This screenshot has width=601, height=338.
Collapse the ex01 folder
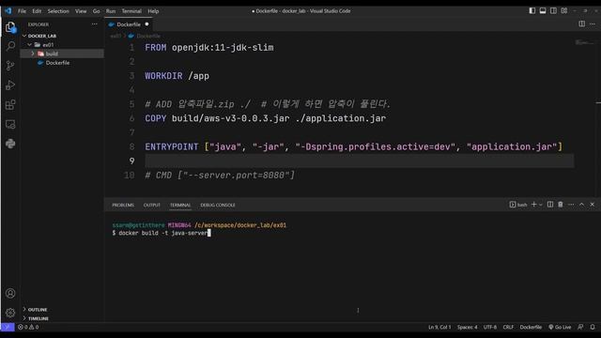[29, 45]
